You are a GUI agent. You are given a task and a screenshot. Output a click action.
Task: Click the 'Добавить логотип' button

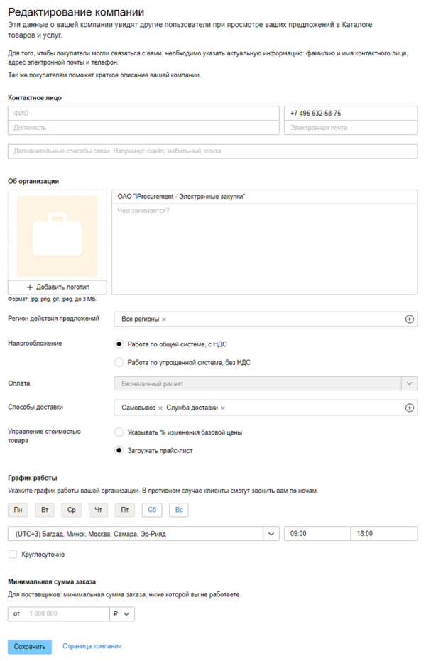pyautogui.click(x=58, y=287)
